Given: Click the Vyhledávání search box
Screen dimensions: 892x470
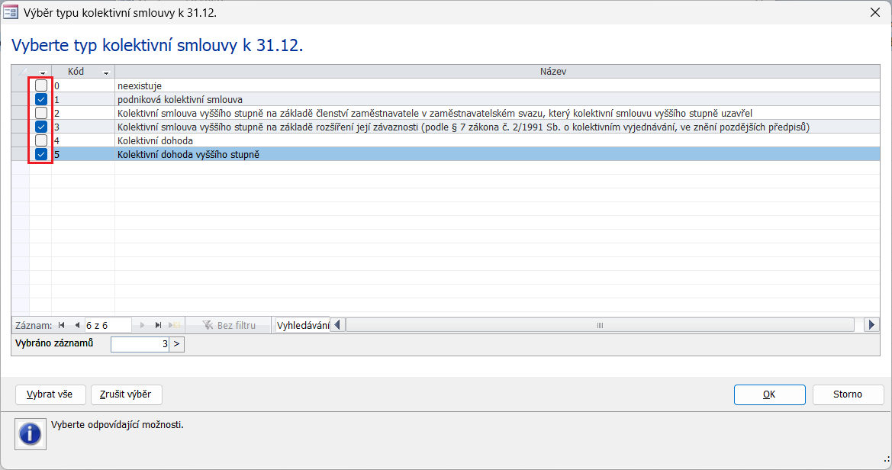Looking at the screenshot, I should click(x=302, y=326).
